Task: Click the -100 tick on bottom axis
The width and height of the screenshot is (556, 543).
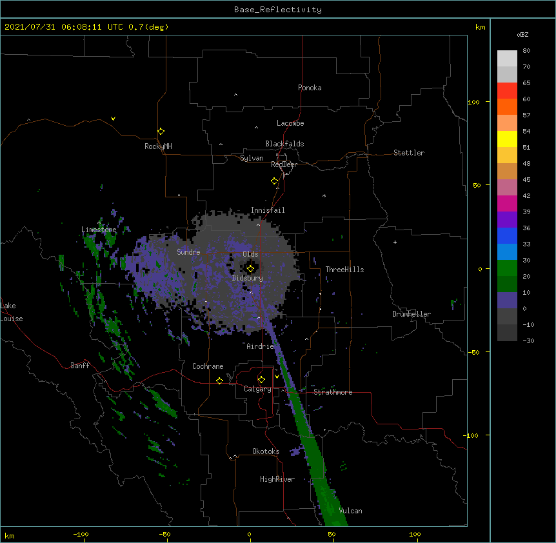Action: (81, 534)
